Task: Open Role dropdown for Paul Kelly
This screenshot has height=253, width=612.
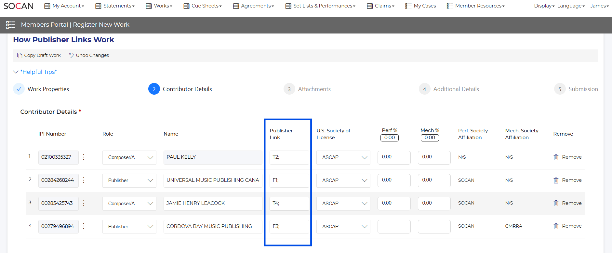Action: click(x=129, y=158)
